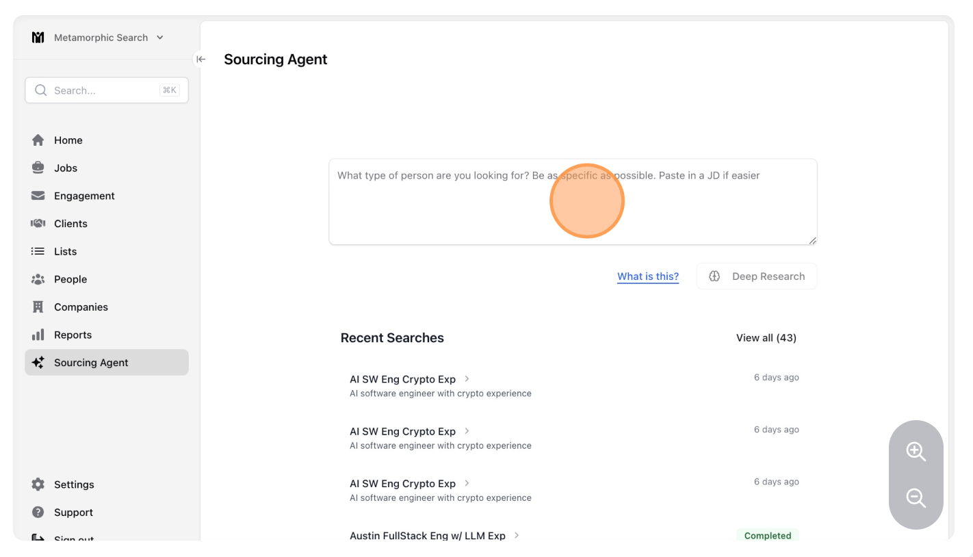Viewport: 973px width, 557px height.
Task: Click the ⌘K shortcut badge
Action: click(x=170, y=90)
